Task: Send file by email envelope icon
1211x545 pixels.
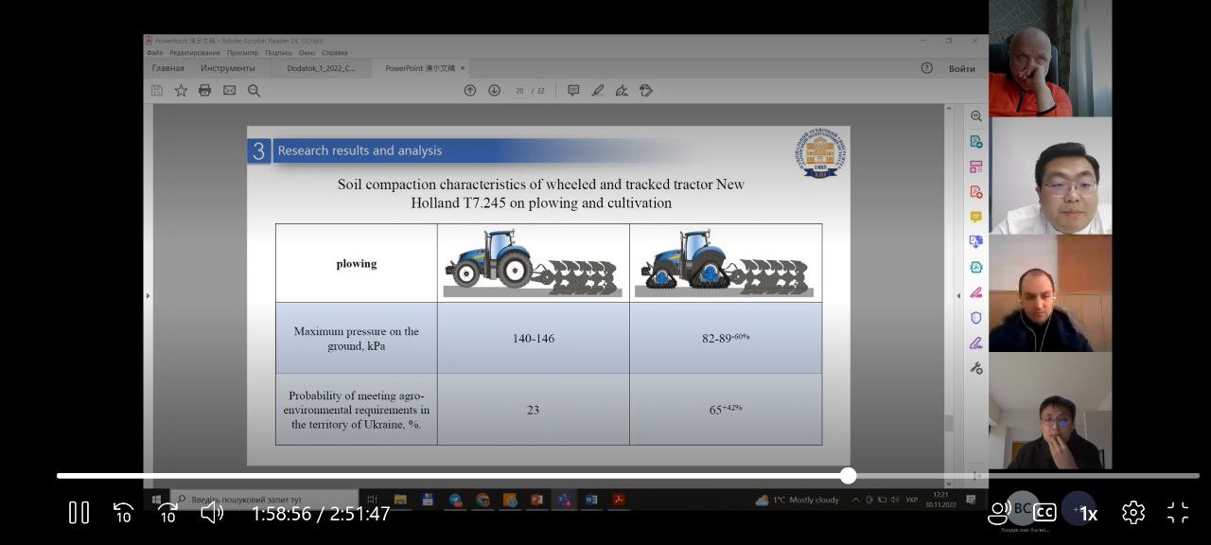Action: pos(229,91)
